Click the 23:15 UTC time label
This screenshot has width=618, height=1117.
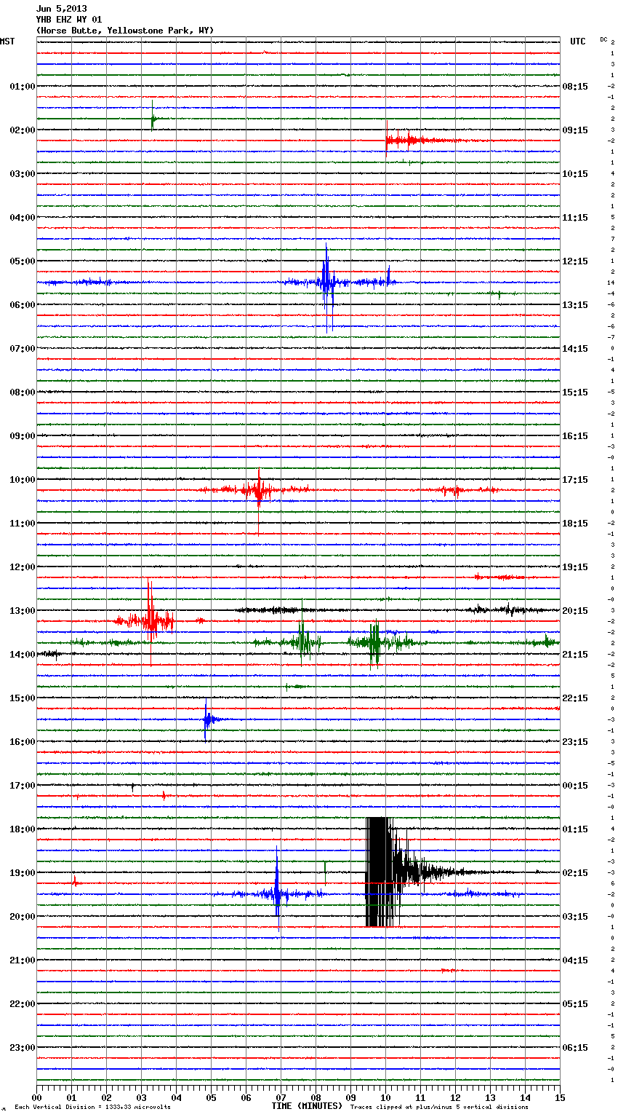tap(575, 742)
